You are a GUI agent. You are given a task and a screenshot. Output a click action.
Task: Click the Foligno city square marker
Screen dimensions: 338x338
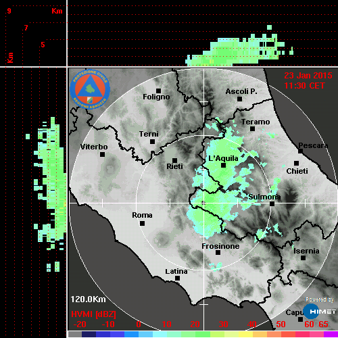tap(158, 91)
